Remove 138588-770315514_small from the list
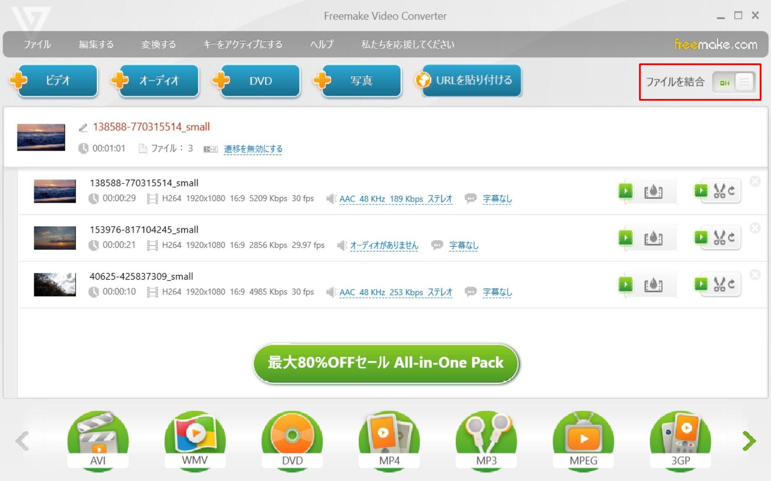Screen dimensions: 771x481 pyautogui.click(x=755, y=181)
